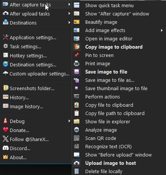Click the Print image printer icon
This screenshot has width=166, height=175.
click(77, 63)
